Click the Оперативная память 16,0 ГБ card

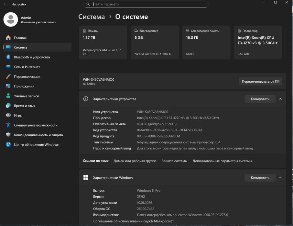point(206,43)
